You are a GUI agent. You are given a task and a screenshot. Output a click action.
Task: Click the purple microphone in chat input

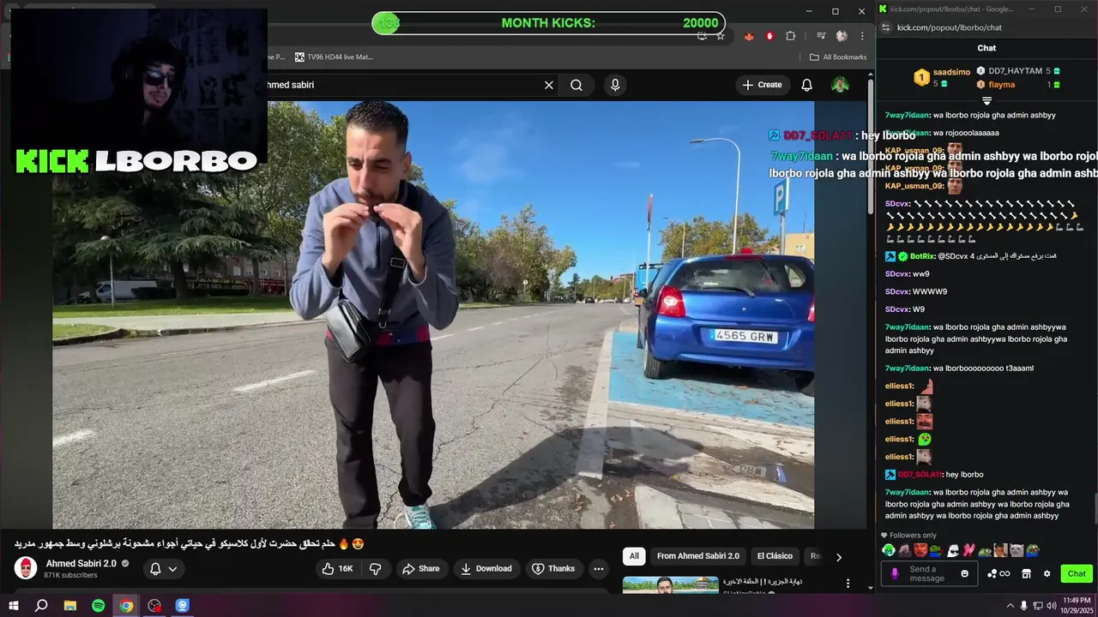pyautogui.click(x=895, y=574)
